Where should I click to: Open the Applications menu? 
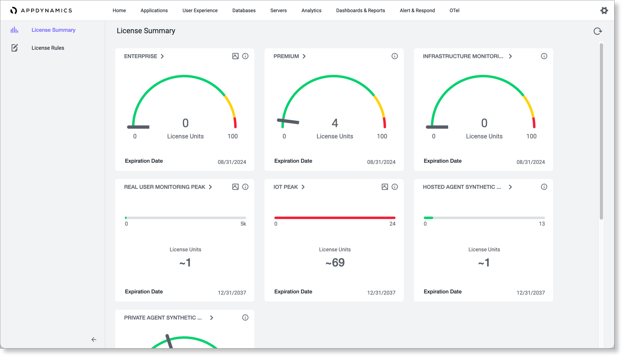pos(154,11)
